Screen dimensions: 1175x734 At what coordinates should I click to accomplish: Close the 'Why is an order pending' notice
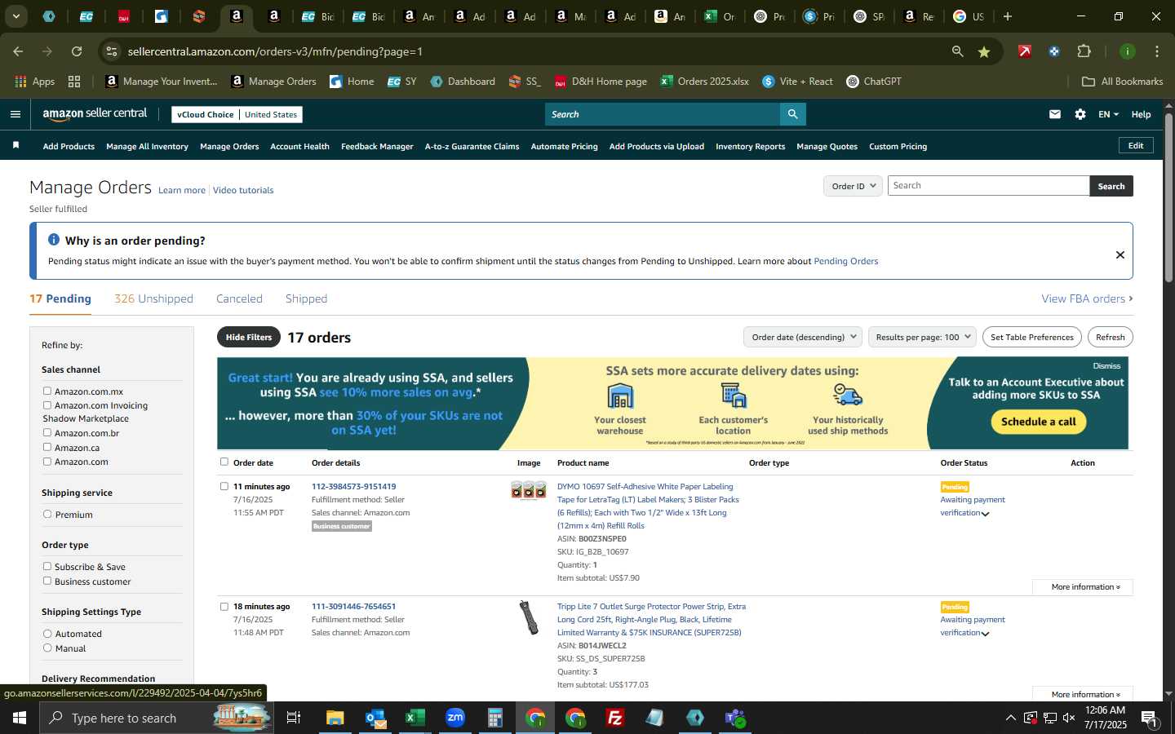pyautogui.click(x=1120, y=254)
